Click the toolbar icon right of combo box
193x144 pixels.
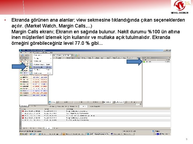[77, 55]
